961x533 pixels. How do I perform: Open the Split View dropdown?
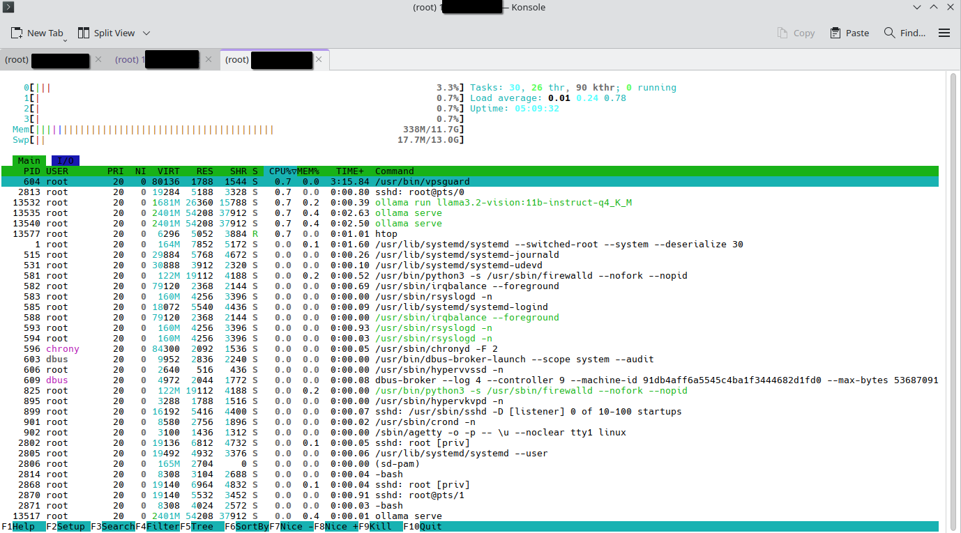pos(114,33)
